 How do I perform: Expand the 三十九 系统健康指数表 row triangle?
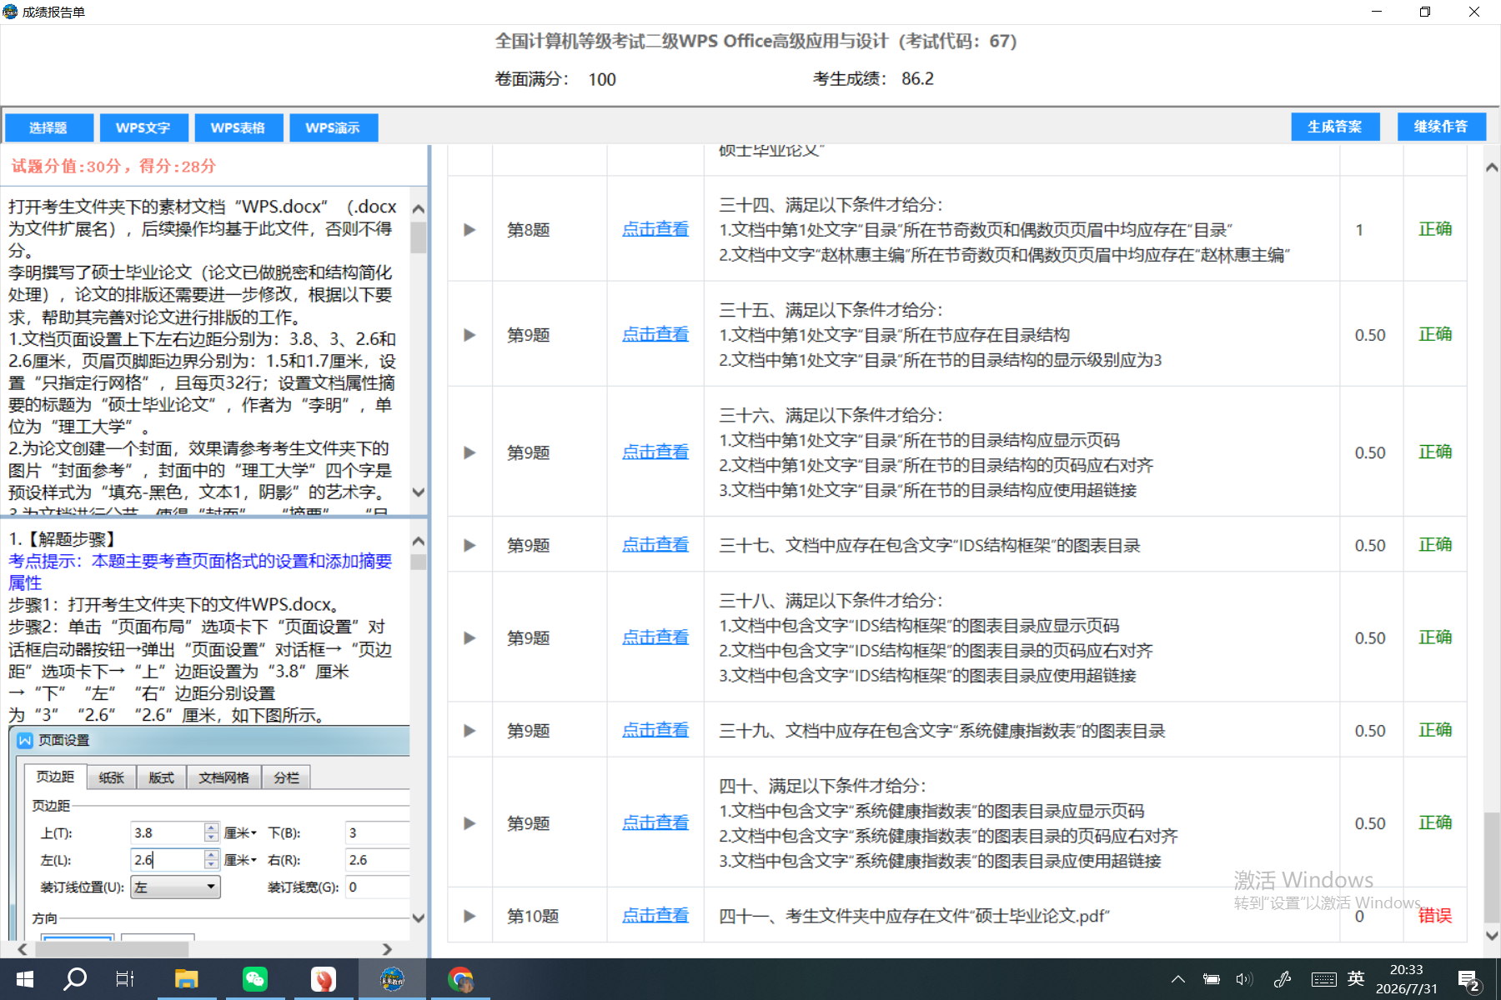[x=469, y=731]
